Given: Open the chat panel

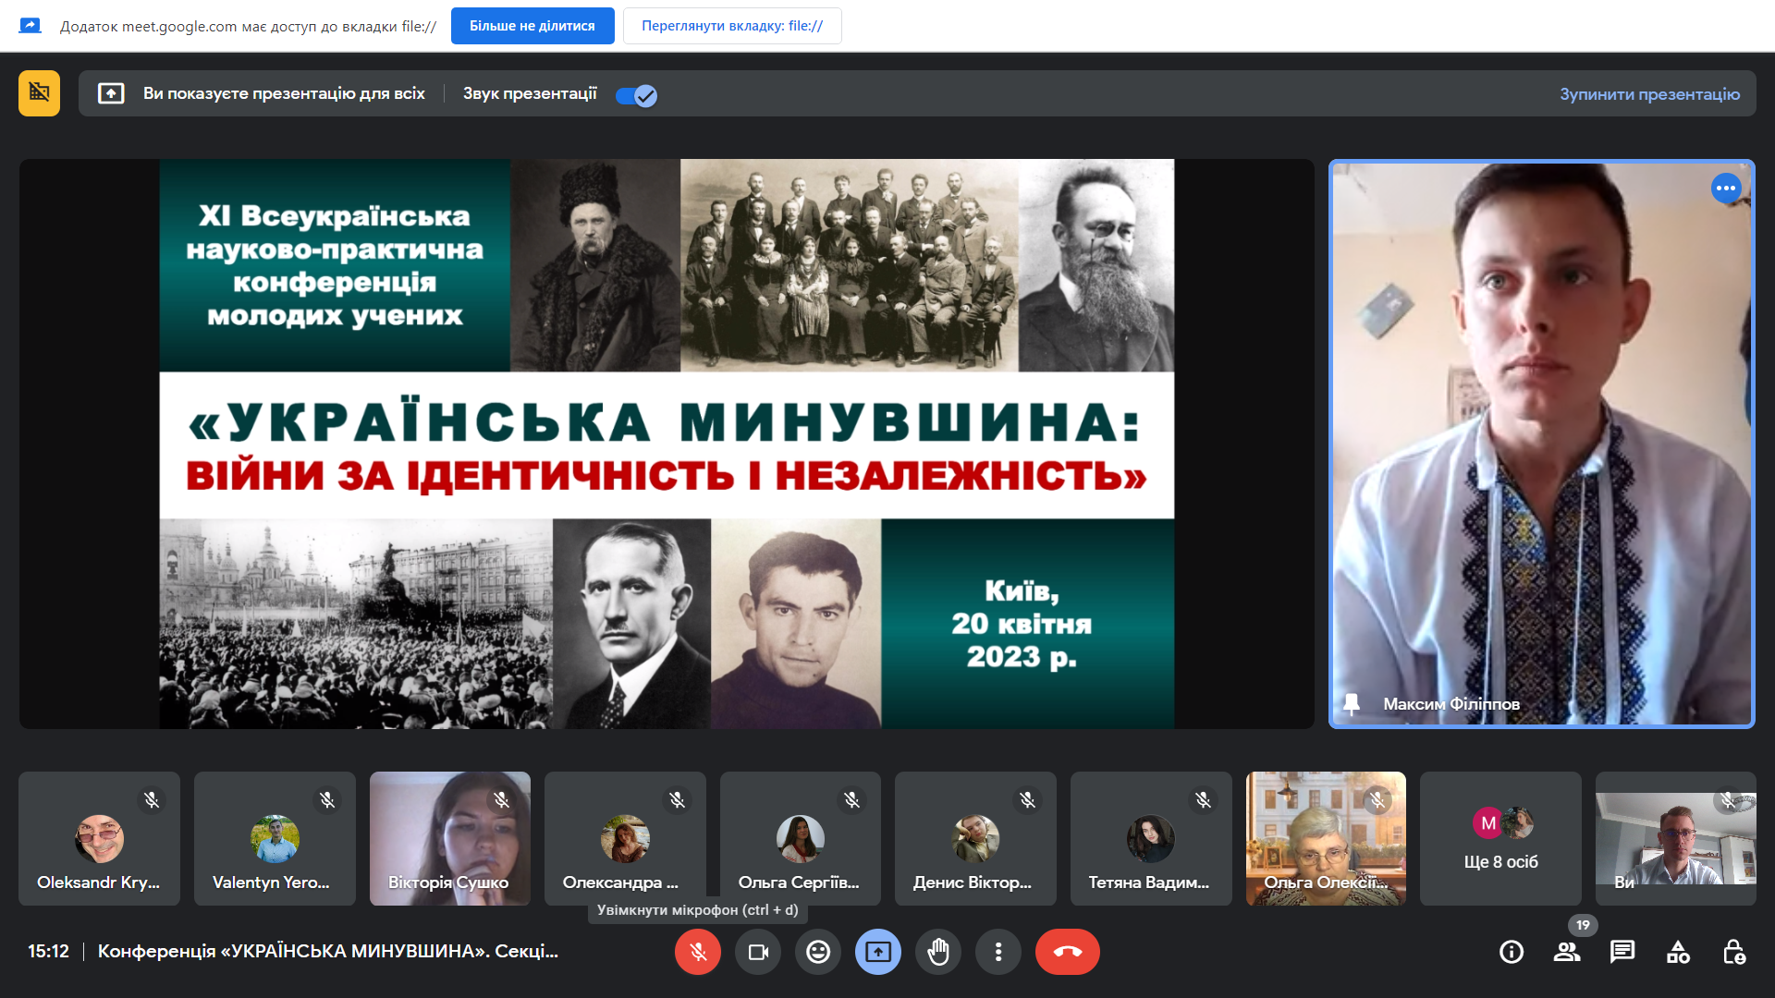Looking at the screenshot, I should coord(1622,952).
